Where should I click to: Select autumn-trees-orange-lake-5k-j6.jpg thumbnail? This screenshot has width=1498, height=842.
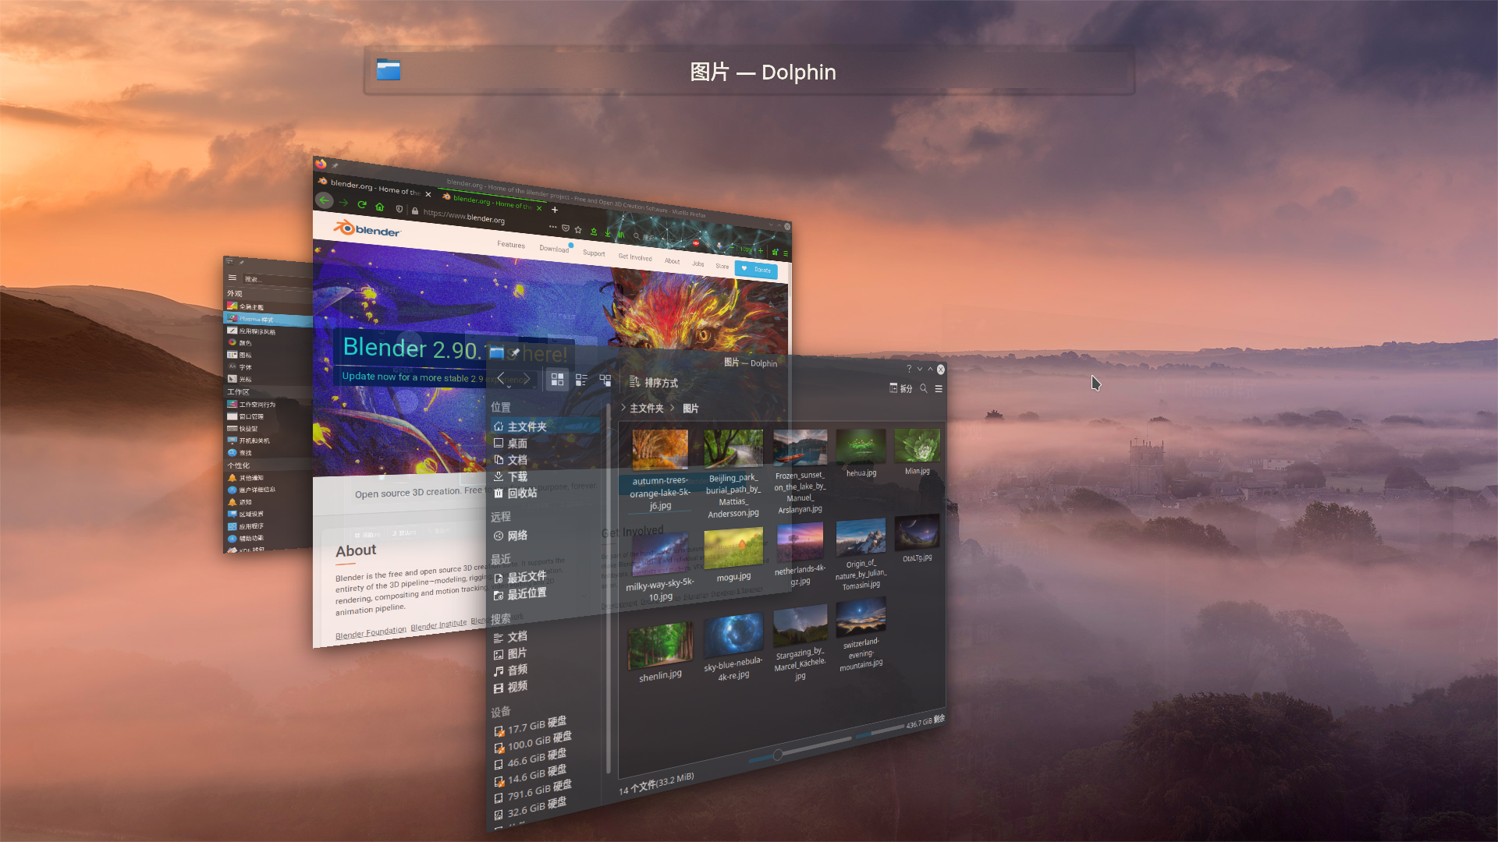click(x=660, y=450)
